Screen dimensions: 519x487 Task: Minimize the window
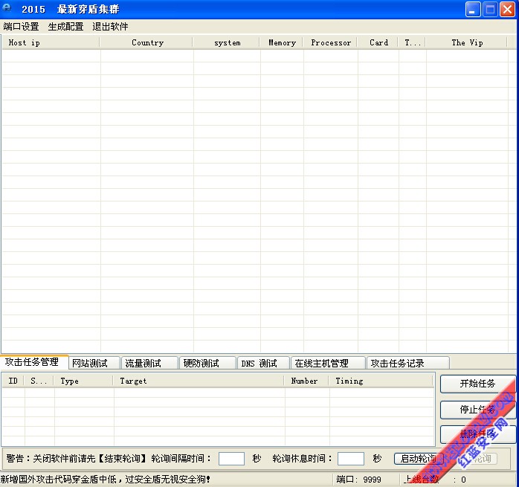click(x=473, y=9)
